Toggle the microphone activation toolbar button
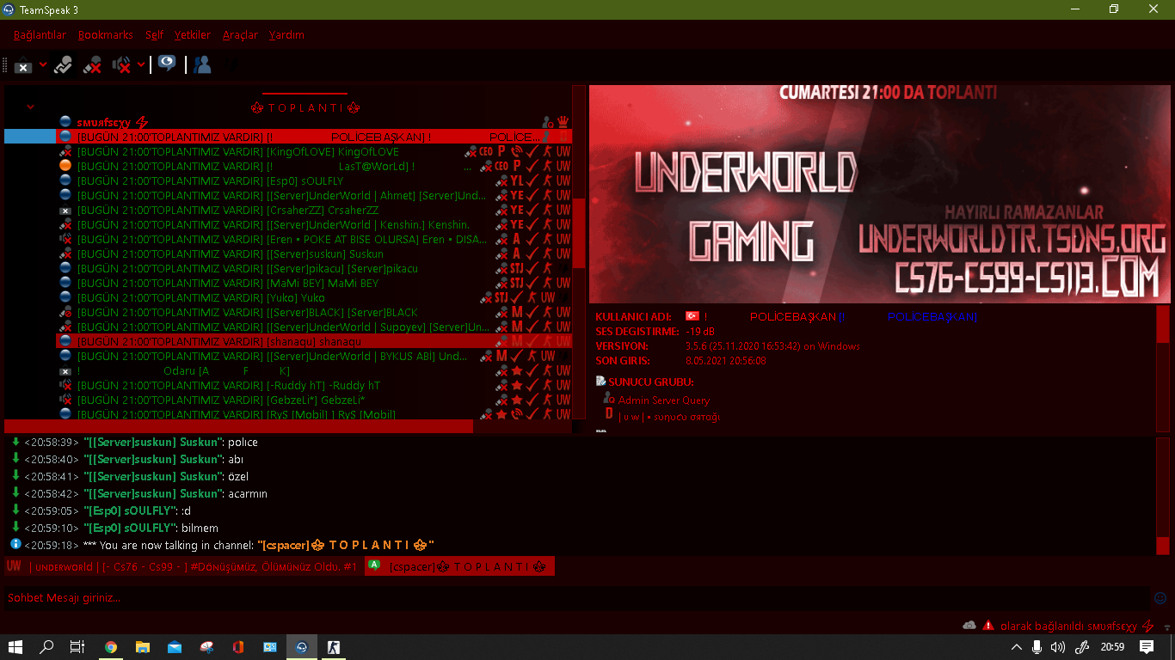This screenshot has height=660, width=1175. click(63, 65)
